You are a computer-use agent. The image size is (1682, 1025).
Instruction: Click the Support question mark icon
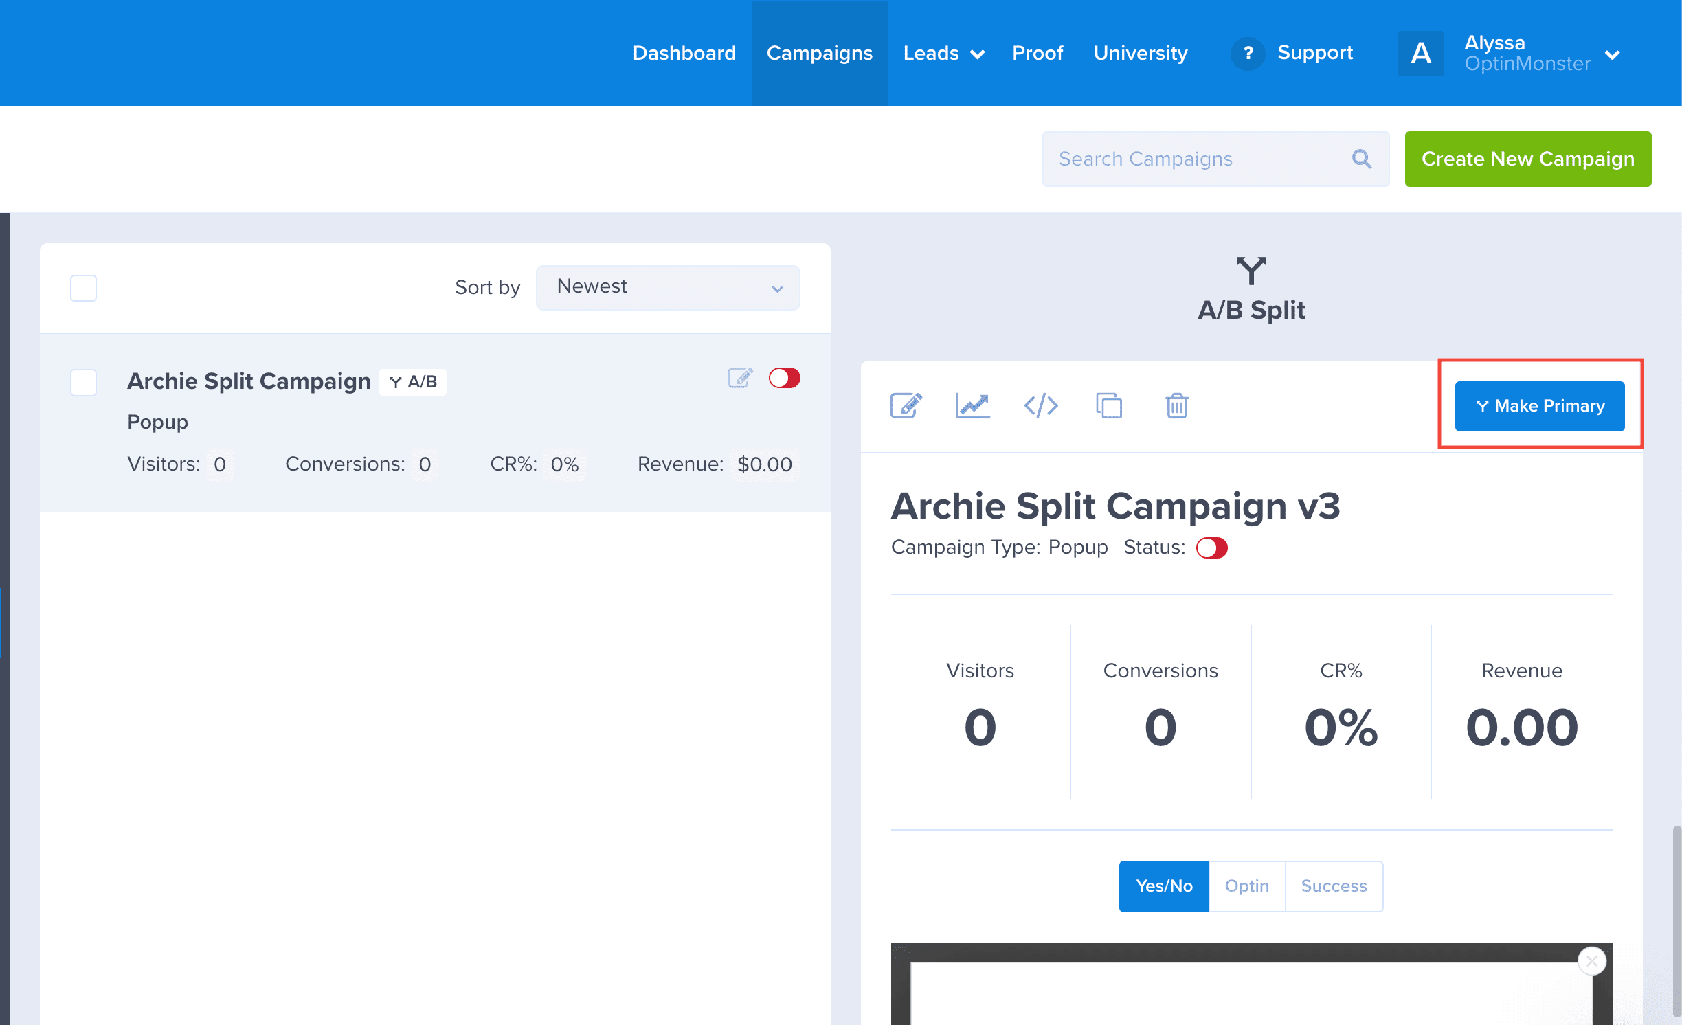tap(1248, 53)
